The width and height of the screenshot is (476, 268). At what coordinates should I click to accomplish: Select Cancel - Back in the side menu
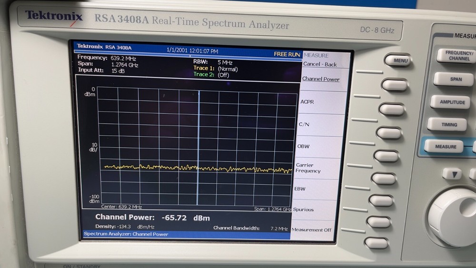coord(320,64)
